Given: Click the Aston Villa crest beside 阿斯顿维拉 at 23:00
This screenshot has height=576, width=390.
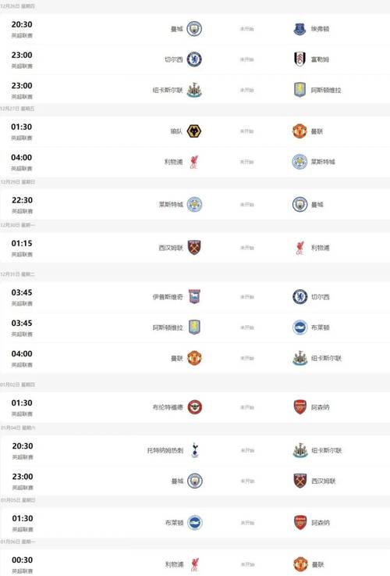Looking at the screenshot, I should pyautogui.click(x=300, y=90).
